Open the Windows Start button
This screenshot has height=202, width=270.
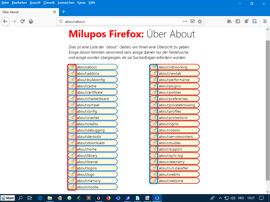(x=8, y=198)
